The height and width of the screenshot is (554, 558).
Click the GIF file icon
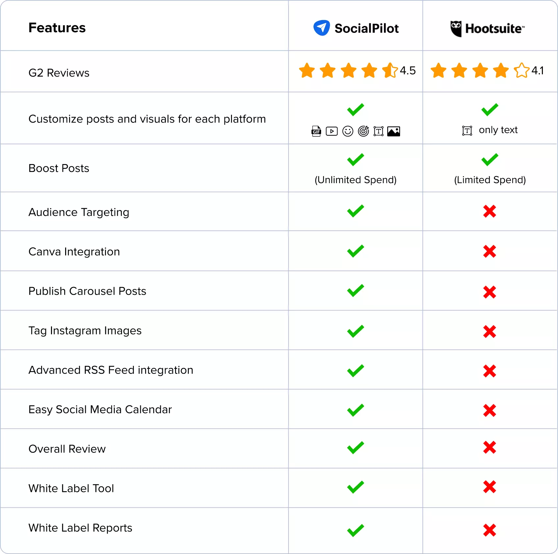[316, 131]
